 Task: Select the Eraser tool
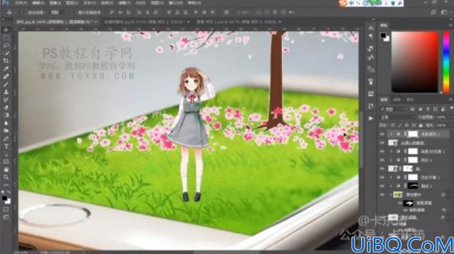[6, 108]
